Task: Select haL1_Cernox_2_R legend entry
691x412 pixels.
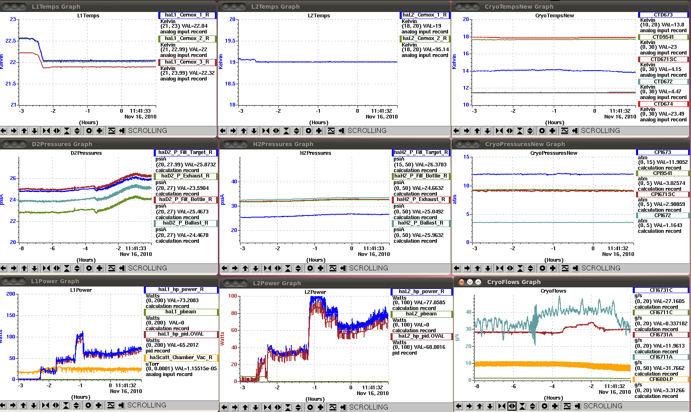Action: coord(187,38)
